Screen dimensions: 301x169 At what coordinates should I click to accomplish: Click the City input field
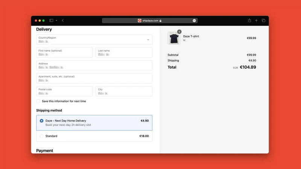[x=124, y=91]
